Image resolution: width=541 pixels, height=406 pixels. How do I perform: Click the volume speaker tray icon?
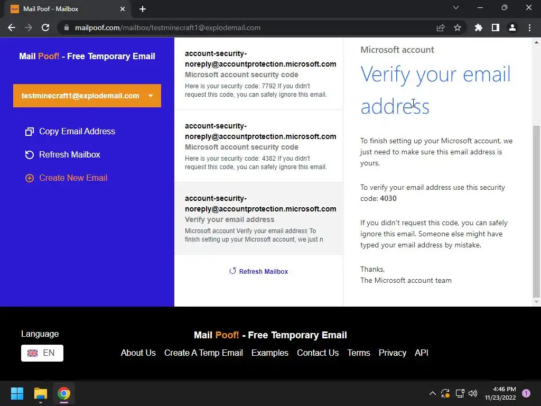[x=473, y=393]
